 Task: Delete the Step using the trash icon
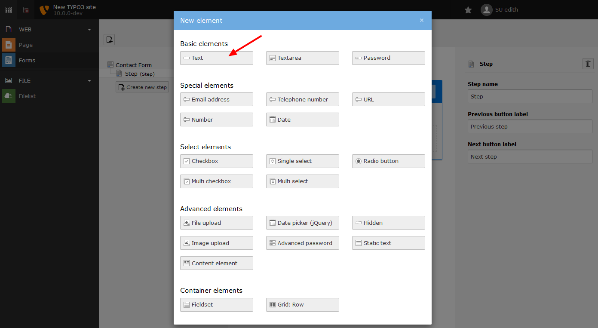(x=588, y=63)
